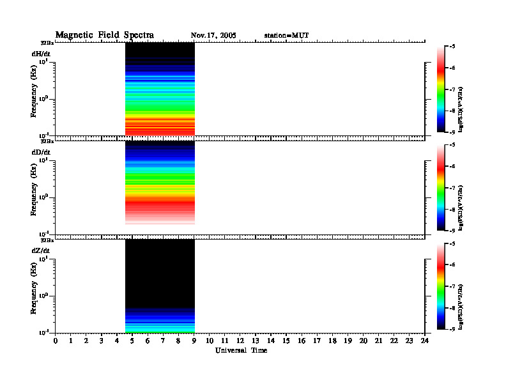The height and width of the screenshot is (391, 506).
Task: Click the dH/dt spectrogram data block
Action: 160,89
